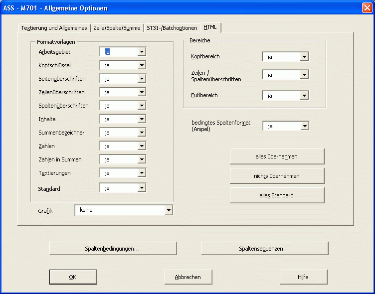Viewport: 375px width, 294px height.
Task: Select the ST31-/Batchoptionen tab
Action: [x=172, y=28]
